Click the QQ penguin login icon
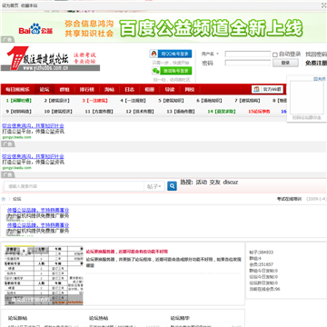 point(154,54)
